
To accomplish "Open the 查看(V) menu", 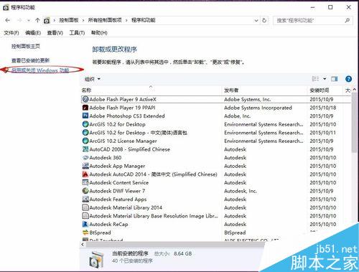I will coord(55,33).
